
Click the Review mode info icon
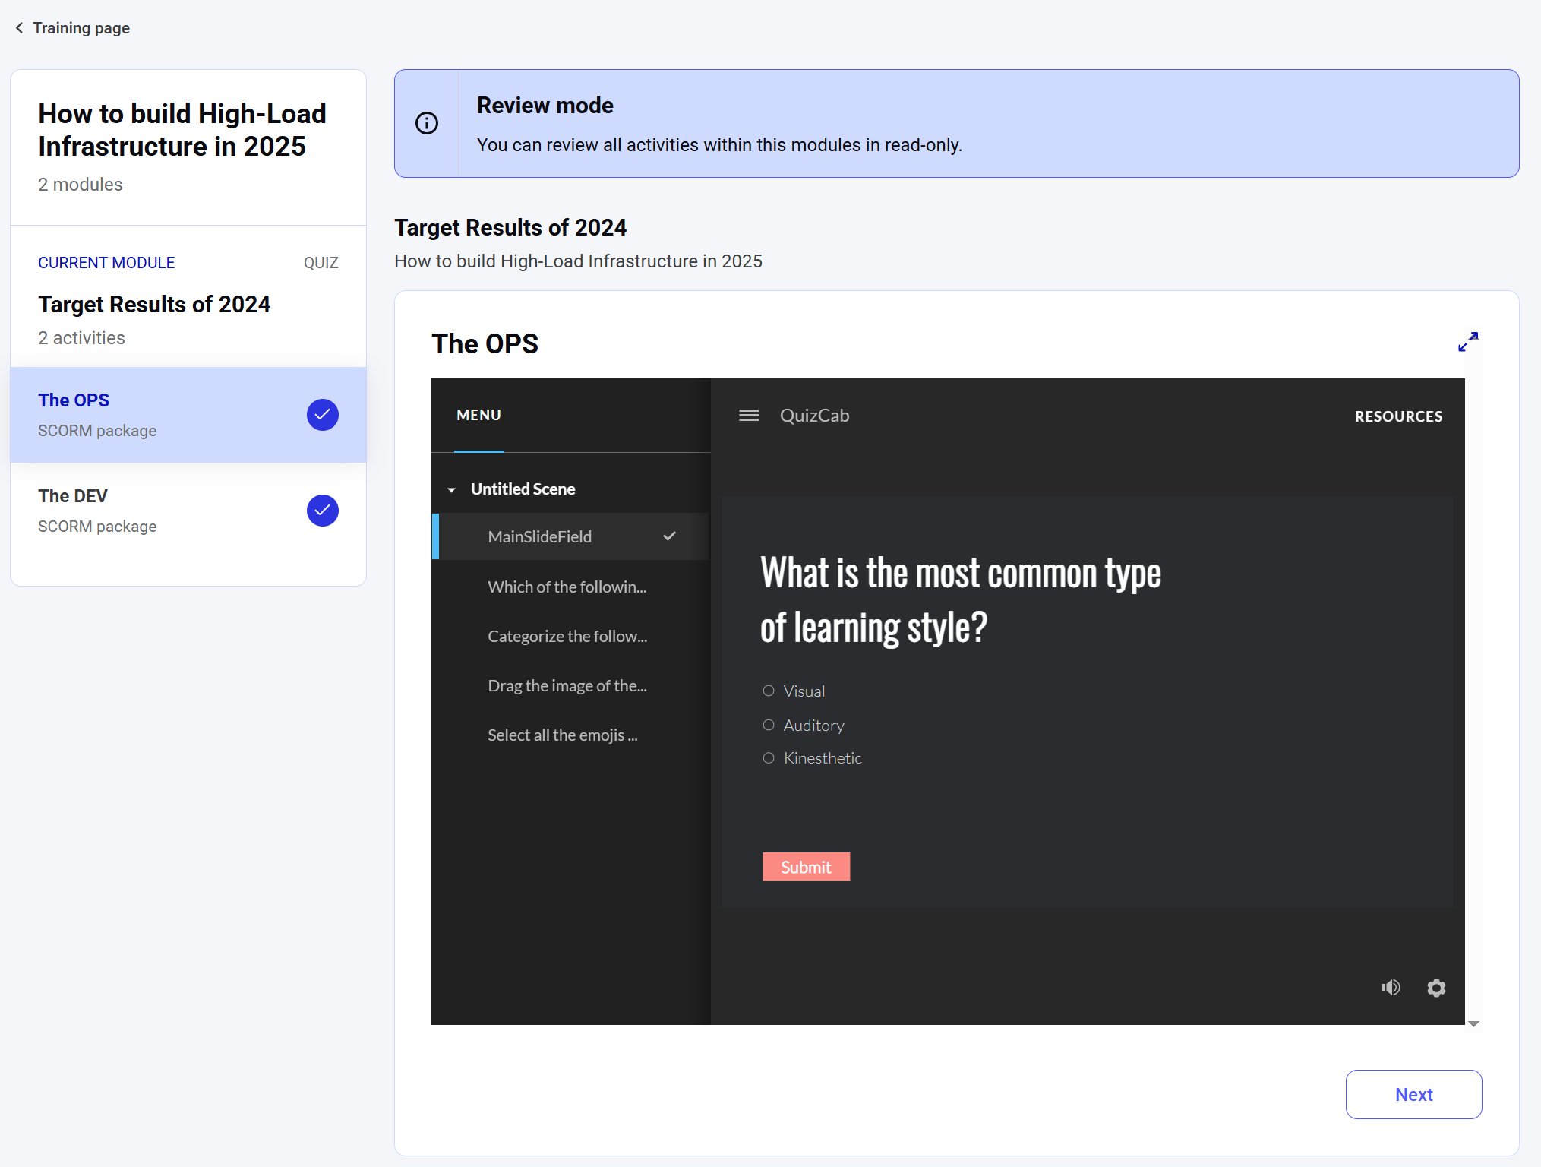point(427,123)
